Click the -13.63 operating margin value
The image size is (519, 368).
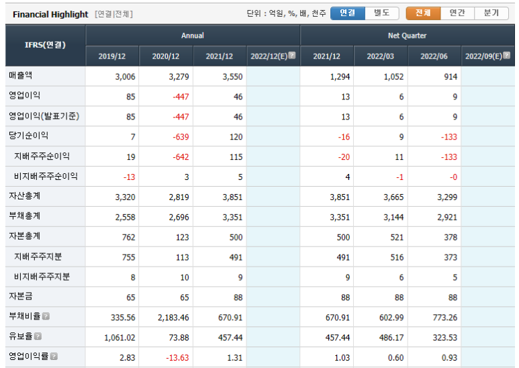tap(177, 358)
